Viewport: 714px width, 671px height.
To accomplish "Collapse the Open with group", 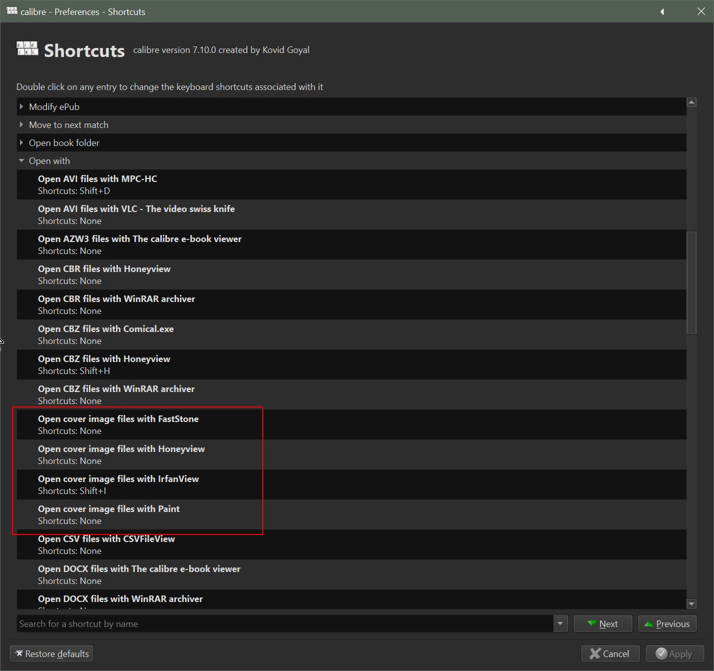I will tap(21, 160).
